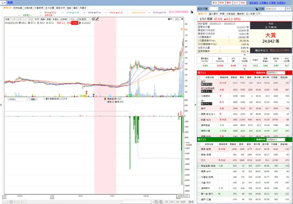Select the 1年 range button
293x204 pixels.
177,202
